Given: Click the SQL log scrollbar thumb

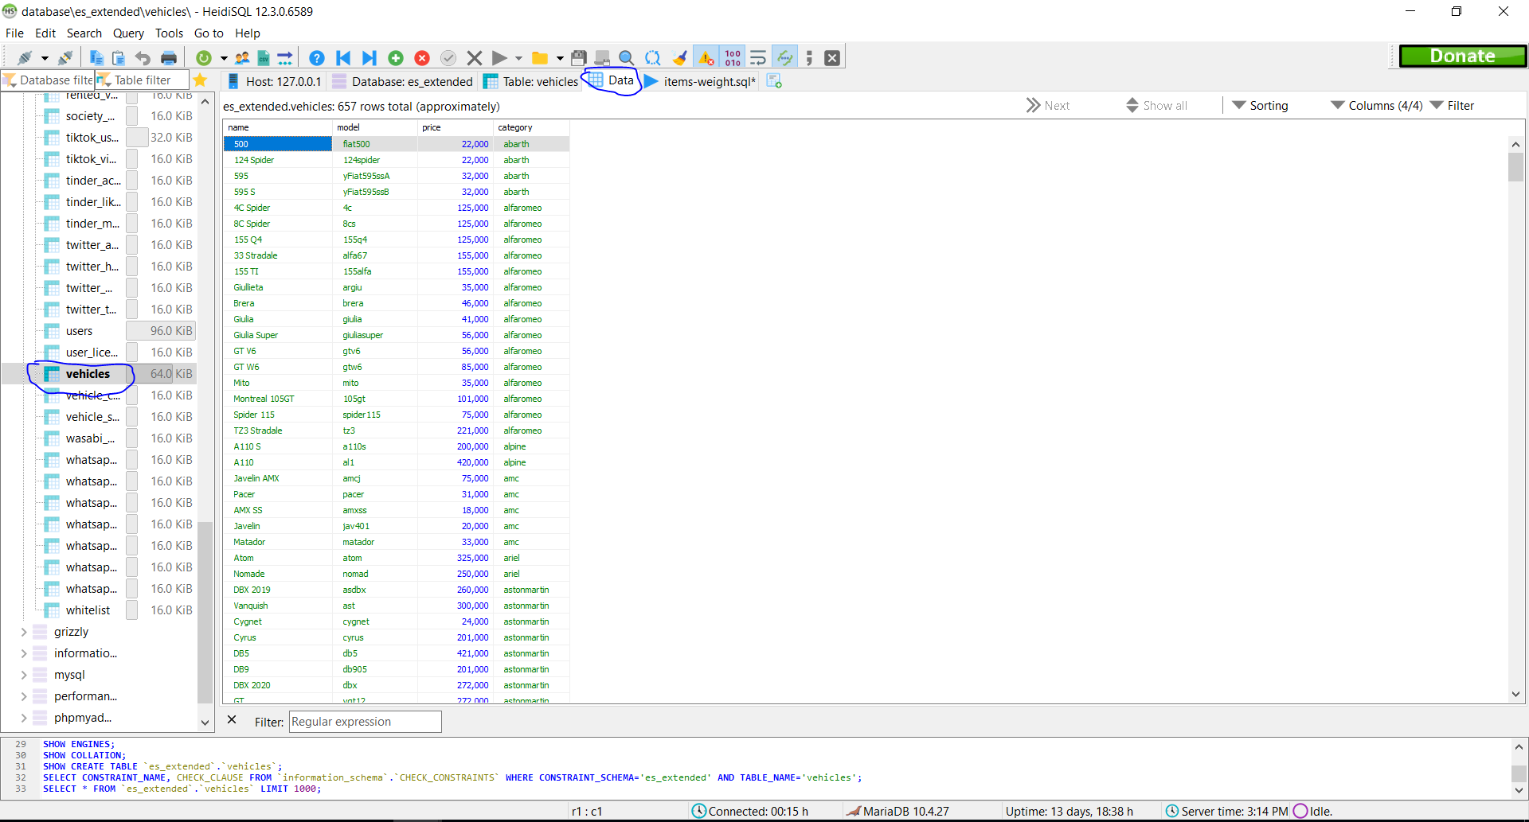Looking at the screenshot, I should pyautogui.click(x=1519, y=773).
